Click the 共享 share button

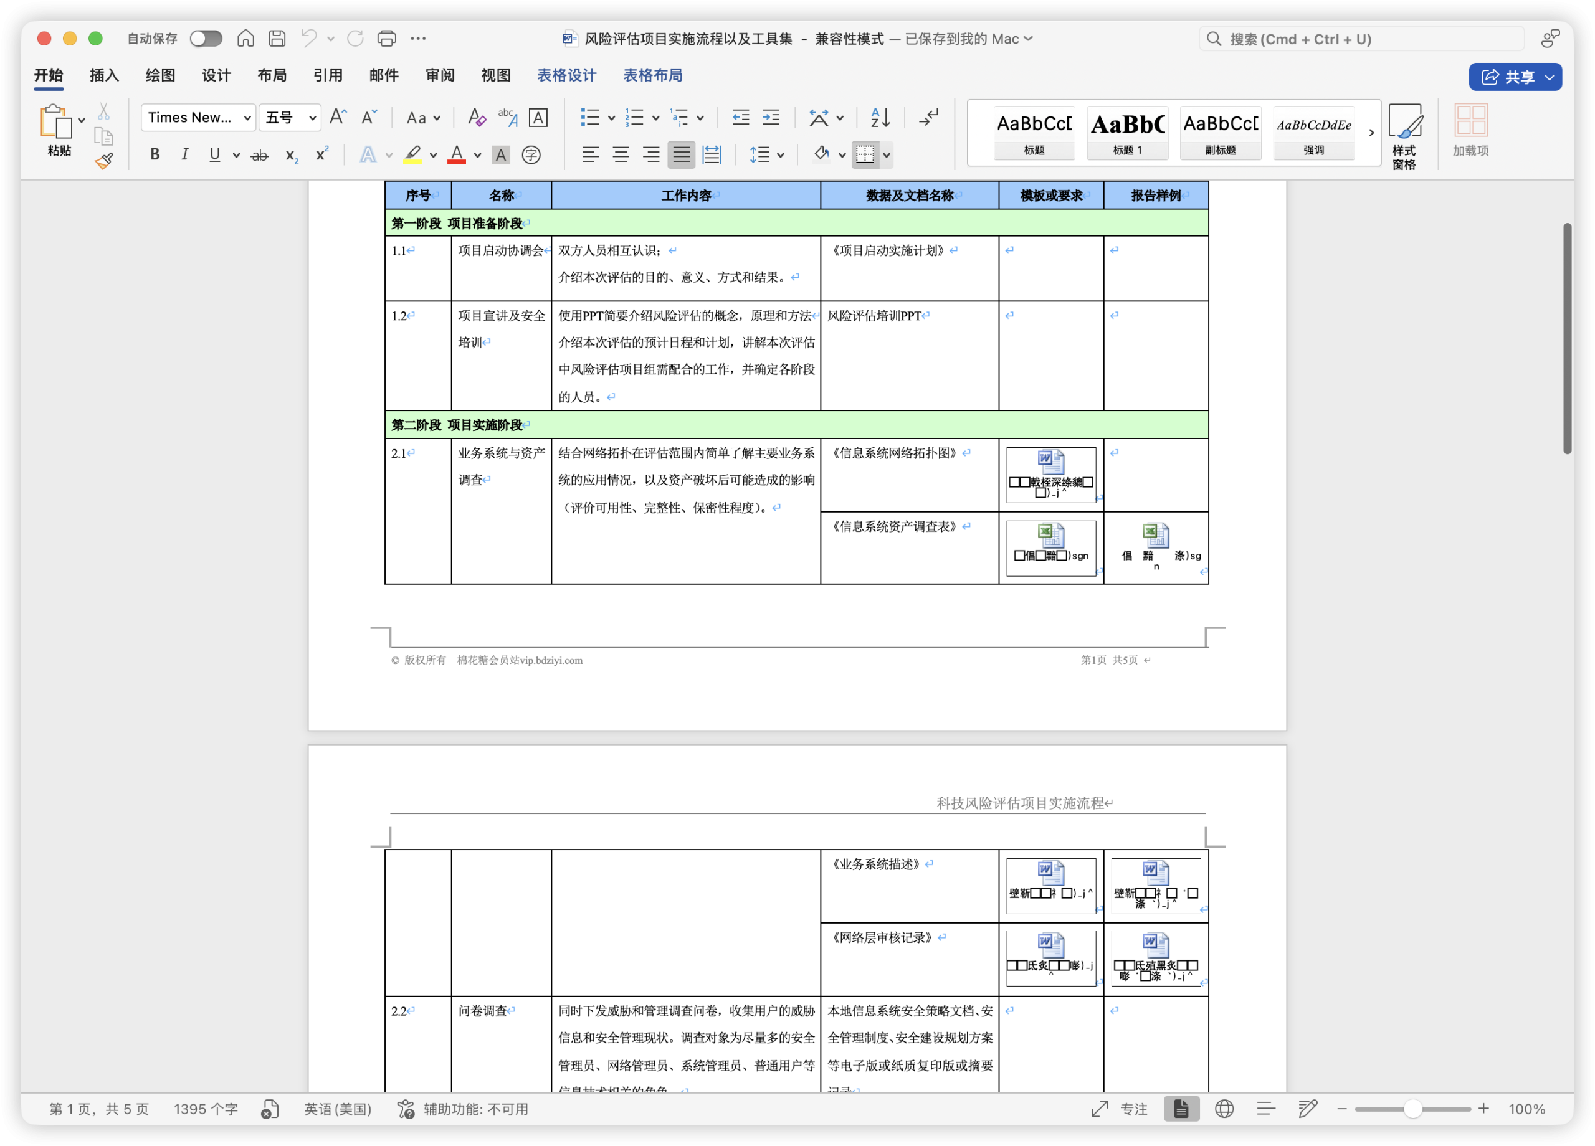[x=1515, y=77]
